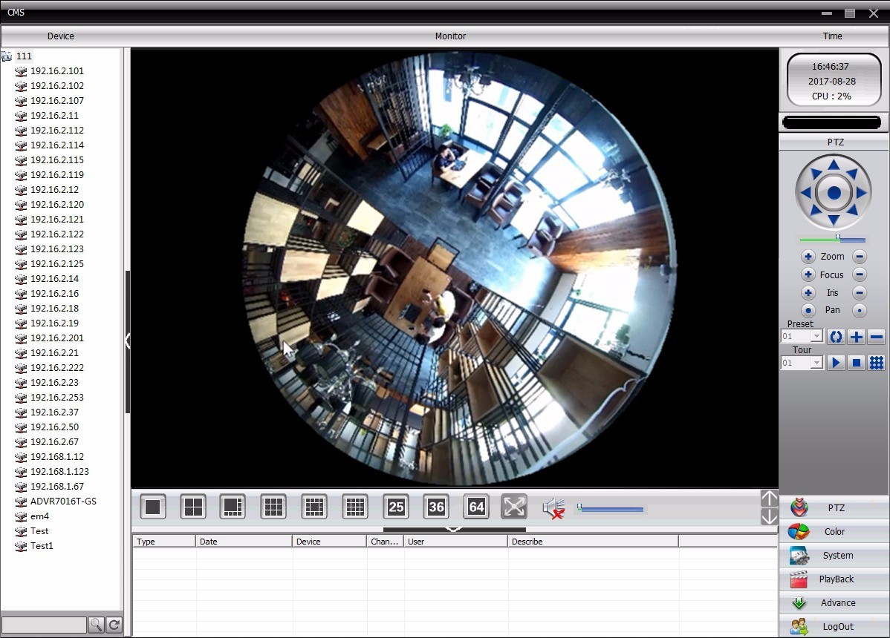Add preset with plus icon
Screen dimensions: 890x638
click(x=857, y=337)
